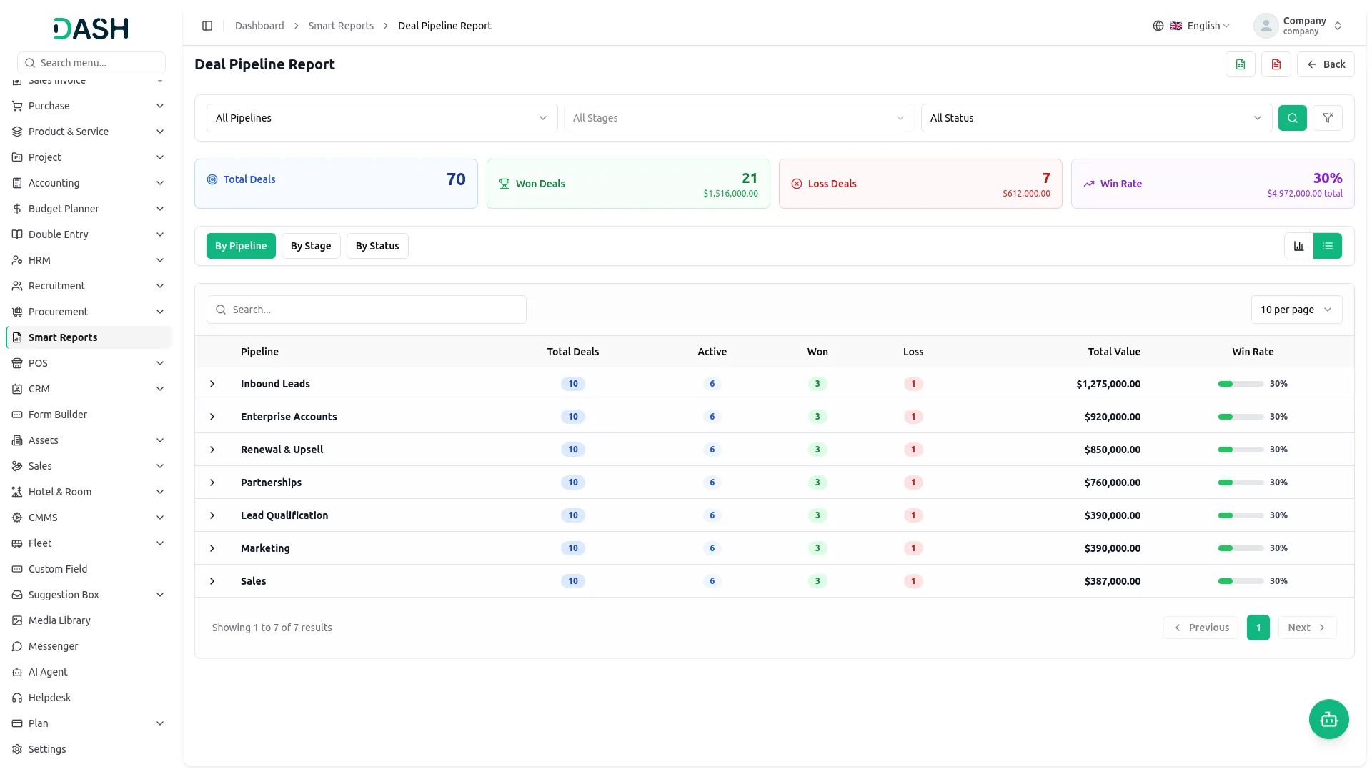The width and height of the screenshot is (1372, 772).
Task: Expand the Partnerships row
Action: [x=212, y=482]
